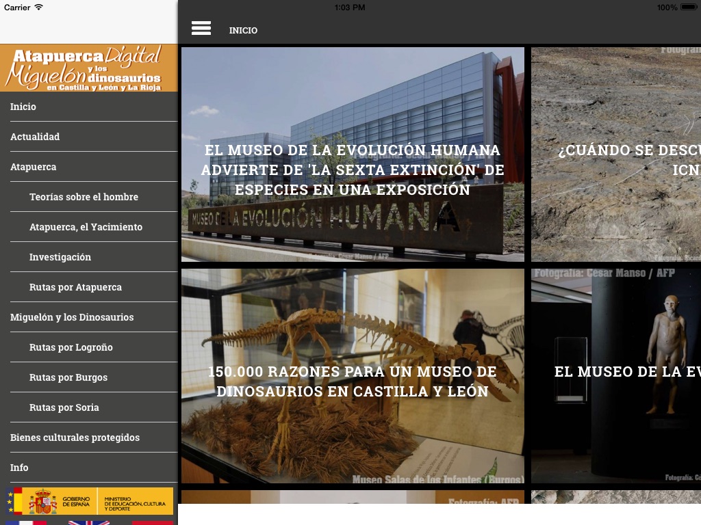Tap the battery icon in status bar
The image size is (701, 525).
[x=689, y=7]
